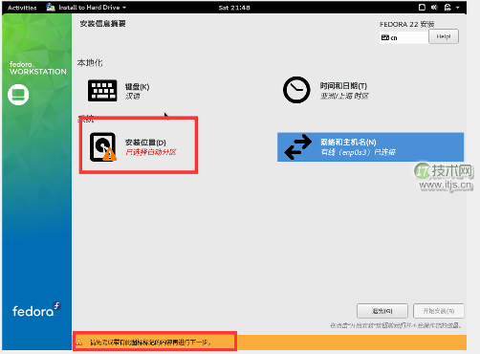
Task: Select the 键盘(K) keyboard label
Action: (x=137, y=87)
